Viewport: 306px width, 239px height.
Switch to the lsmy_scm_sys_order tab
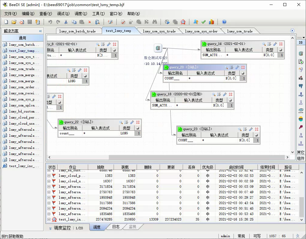coord(201,31)
